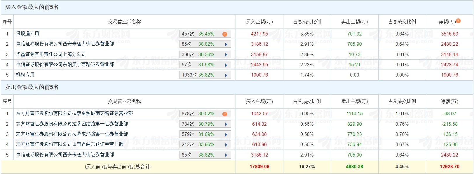Click the 457次 35.45% stats box
The image size is (474, 174).
(205, 34)
